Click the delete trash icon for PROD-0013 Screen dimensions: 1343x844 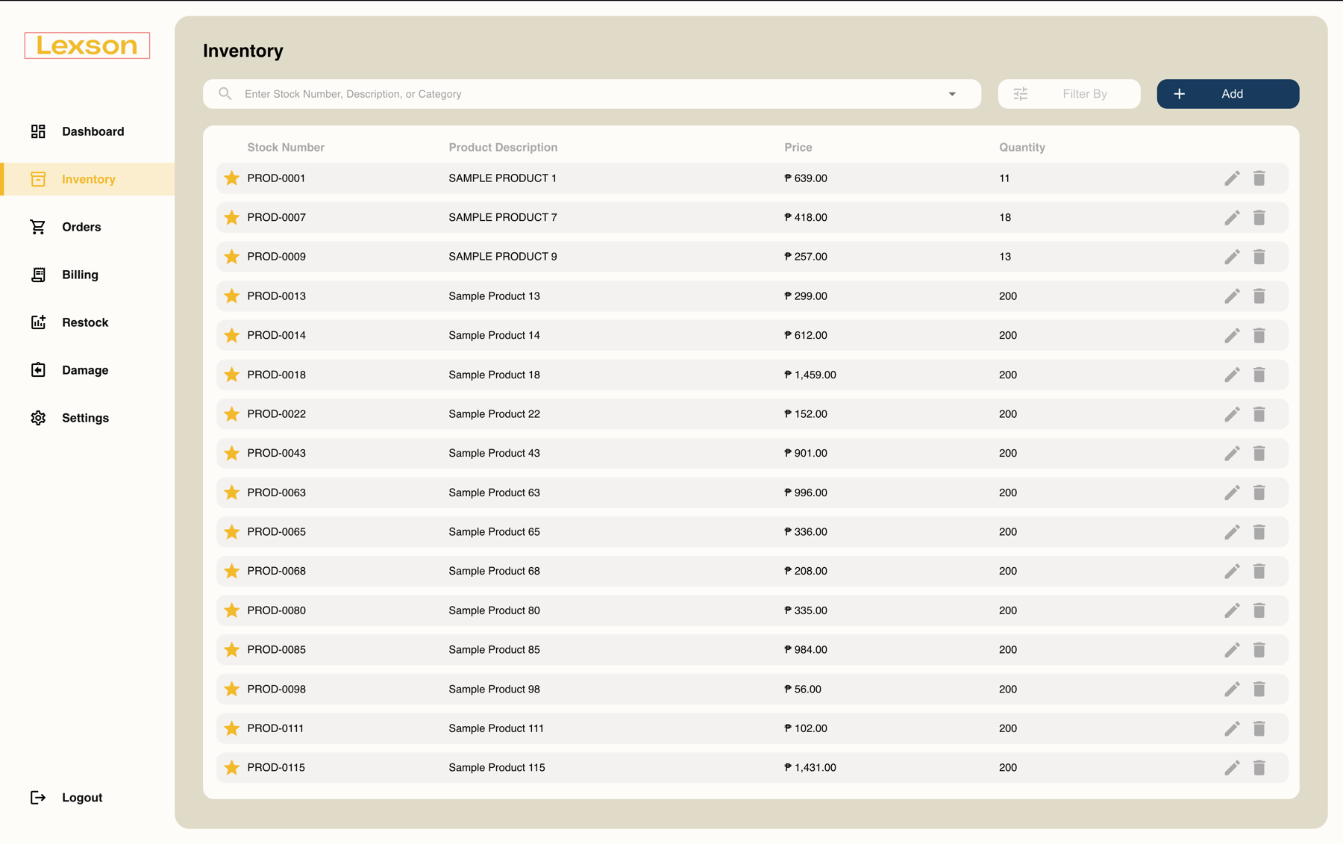click(x=1259, y=296)
